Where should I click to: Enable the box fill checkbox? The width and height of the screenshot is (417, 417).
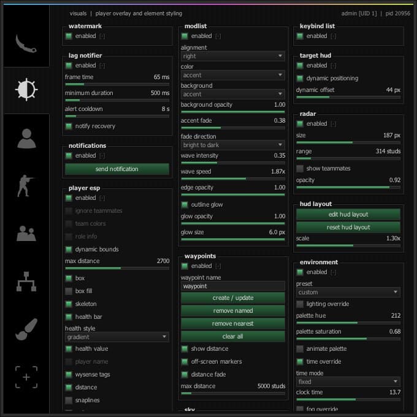69,291
